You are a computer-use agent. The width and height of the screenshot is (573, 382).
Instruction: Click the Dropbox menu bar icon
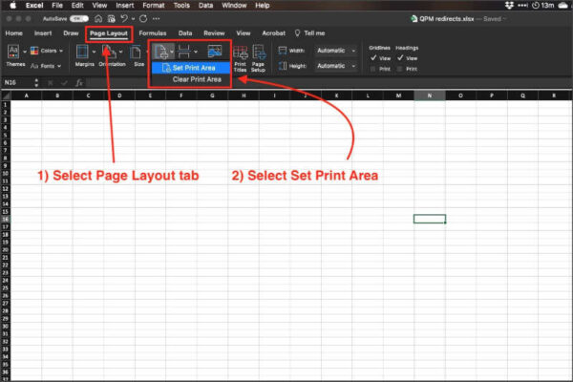[x=509, y=5]
